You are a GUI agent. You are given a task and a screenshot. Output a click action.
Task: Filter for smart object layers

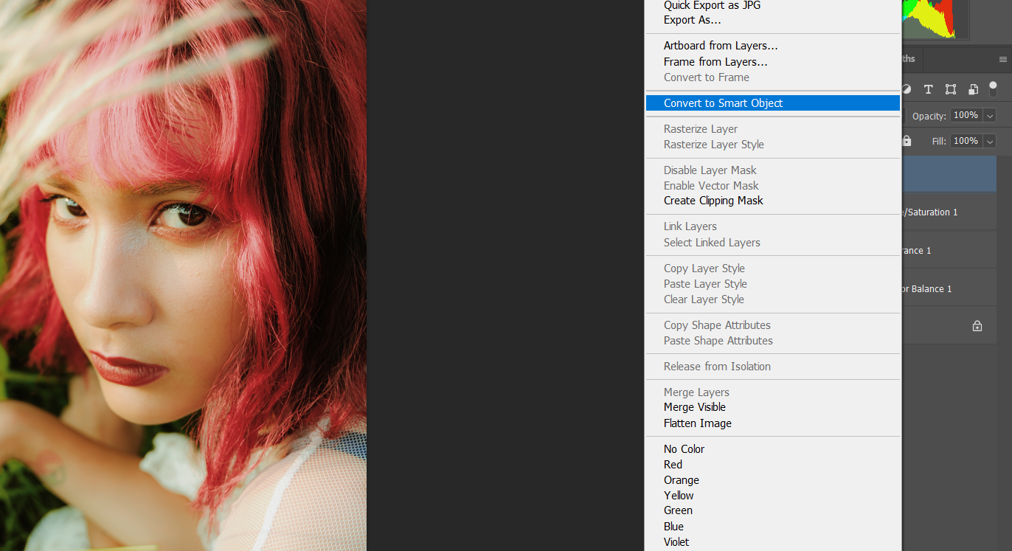pos(973,89)
